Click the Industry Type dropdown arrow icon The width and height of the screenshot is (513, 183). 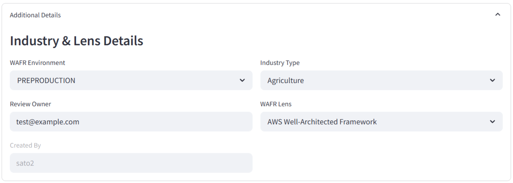[x=492, y=80]
